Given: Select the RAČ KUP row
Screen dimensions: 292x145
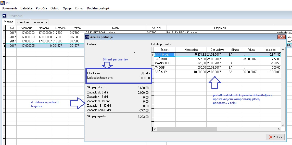Looking at the screenshot, I should click(x=162, y=72).
